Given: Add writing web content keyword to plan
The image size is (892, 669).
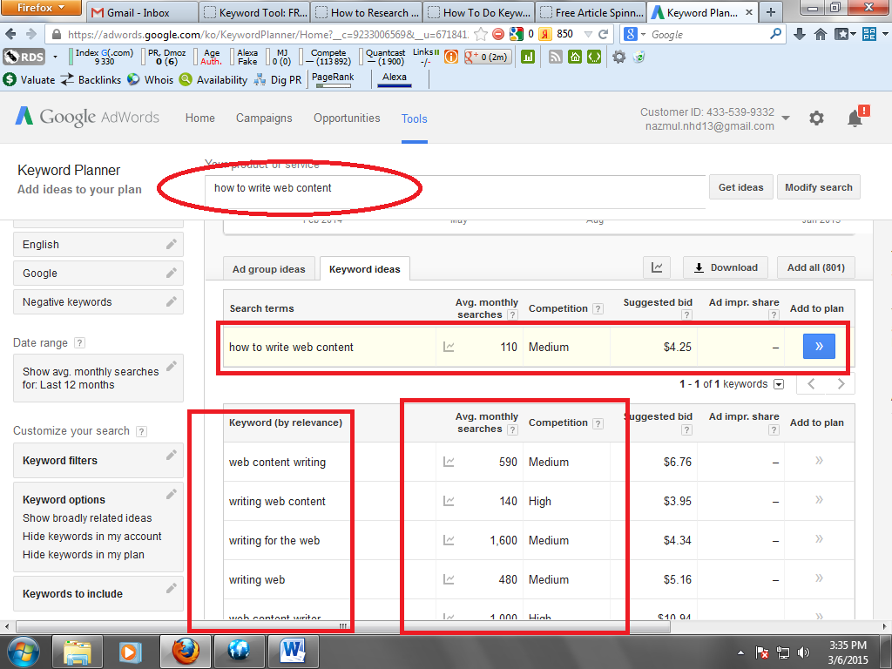Looking at the screenshot, I should coord(819,499).
